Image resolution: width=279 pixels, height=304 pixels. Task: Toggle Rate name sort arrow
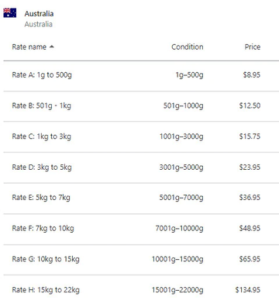[52, 47]
